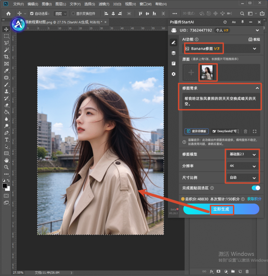Image resolution: width=268 pixels, height=276 pixels.
Task: Select the Polygonal Lasso tool
Action: click(6, 43)
